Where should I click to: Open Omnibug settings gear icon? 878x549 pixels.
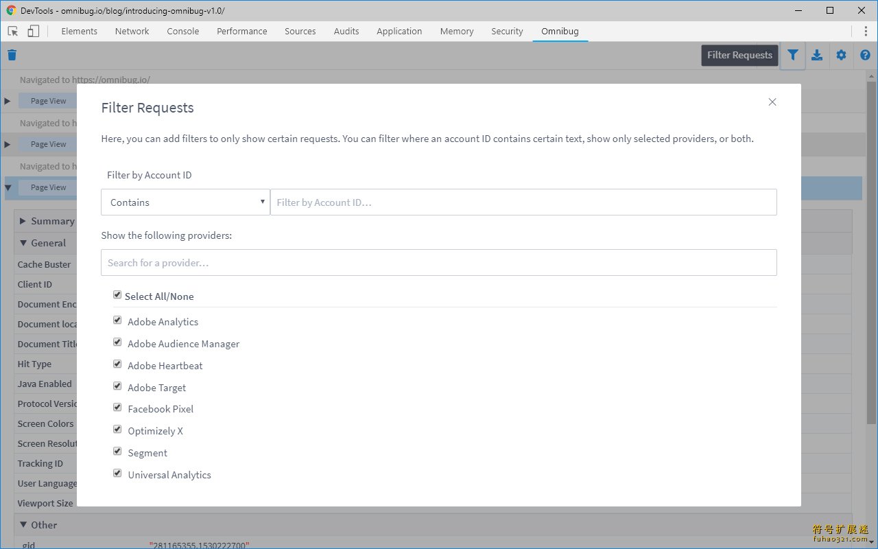click(841, 55)
